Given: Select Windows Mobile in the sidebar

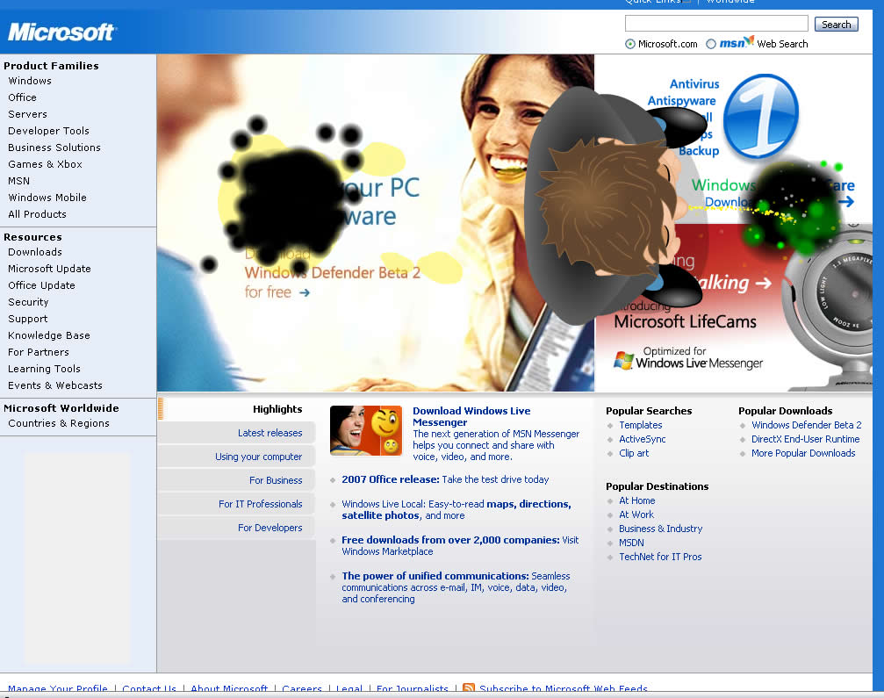Looking at the screenshot, I should 47,198.
